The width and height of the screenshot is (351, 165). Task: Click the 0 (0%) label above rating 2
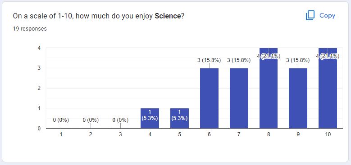coord(91,120)
